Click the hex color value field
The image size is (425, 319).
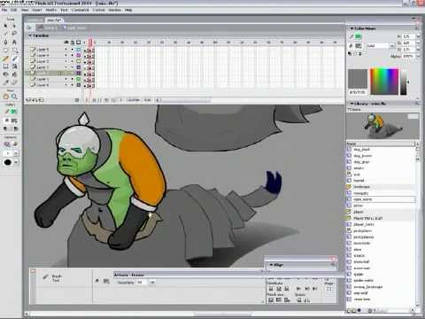click(x=358, y=92)
